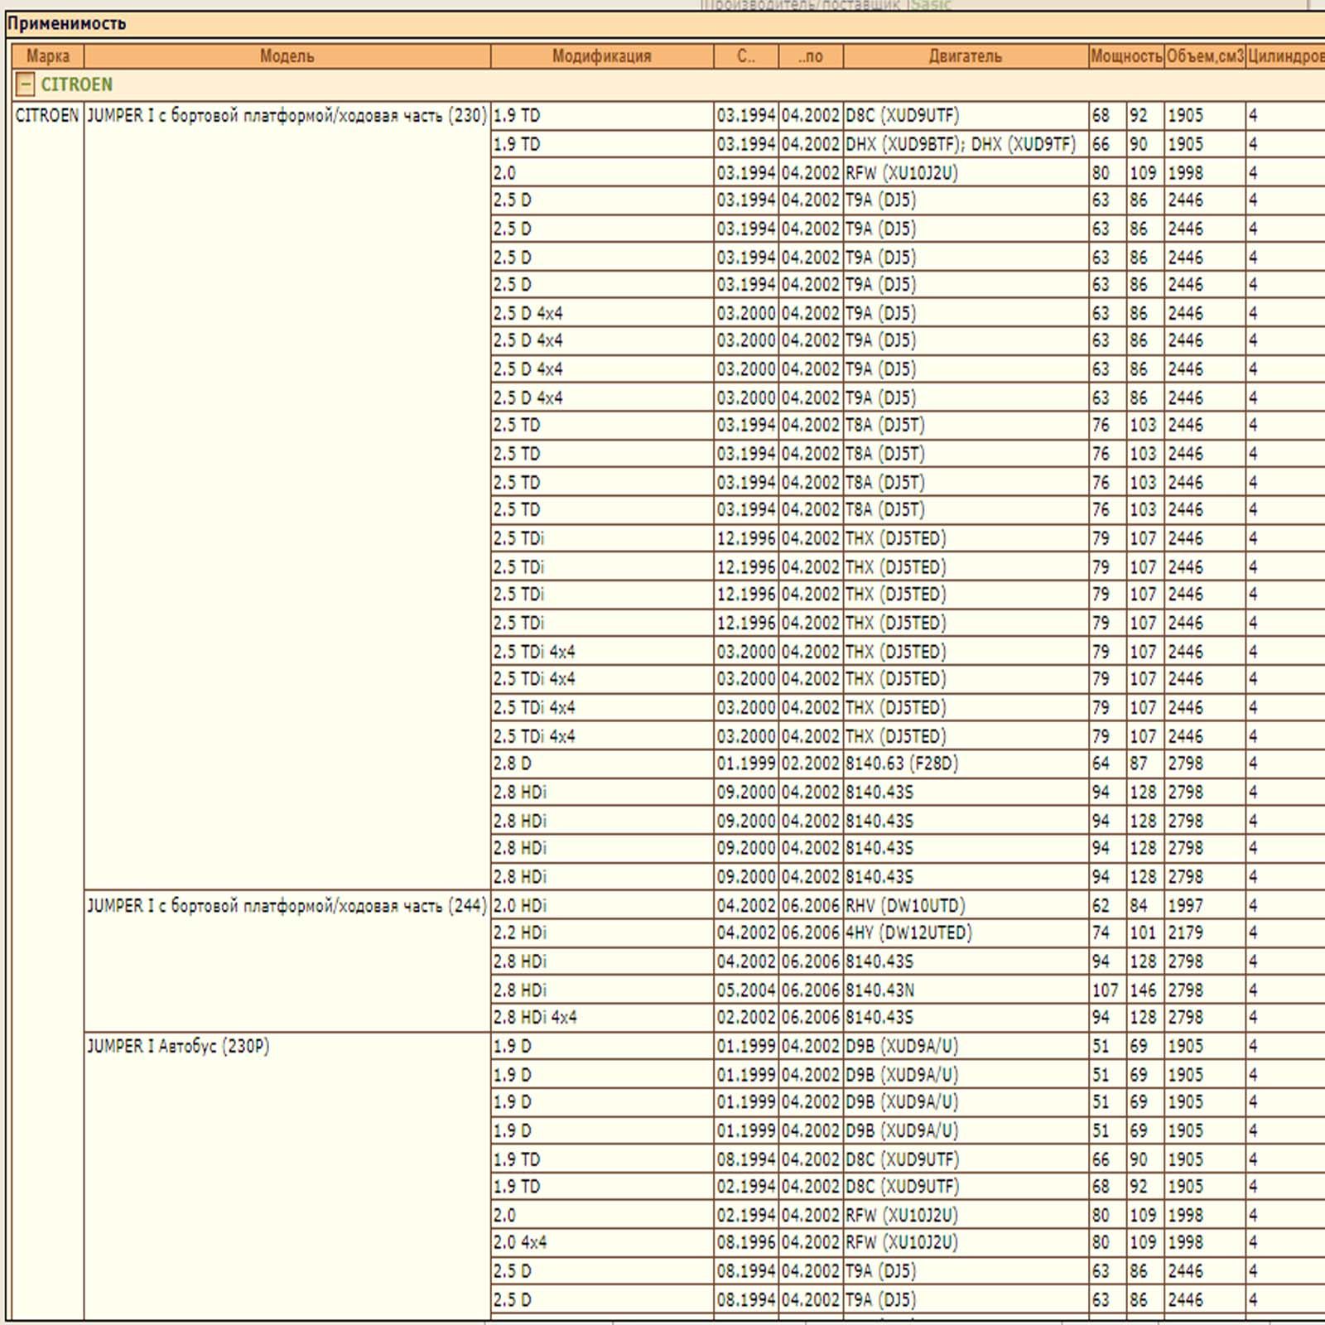Select model 'JUMPER I с бортовой платформой/ходовая часть (230)'

(x=287, y=115)
